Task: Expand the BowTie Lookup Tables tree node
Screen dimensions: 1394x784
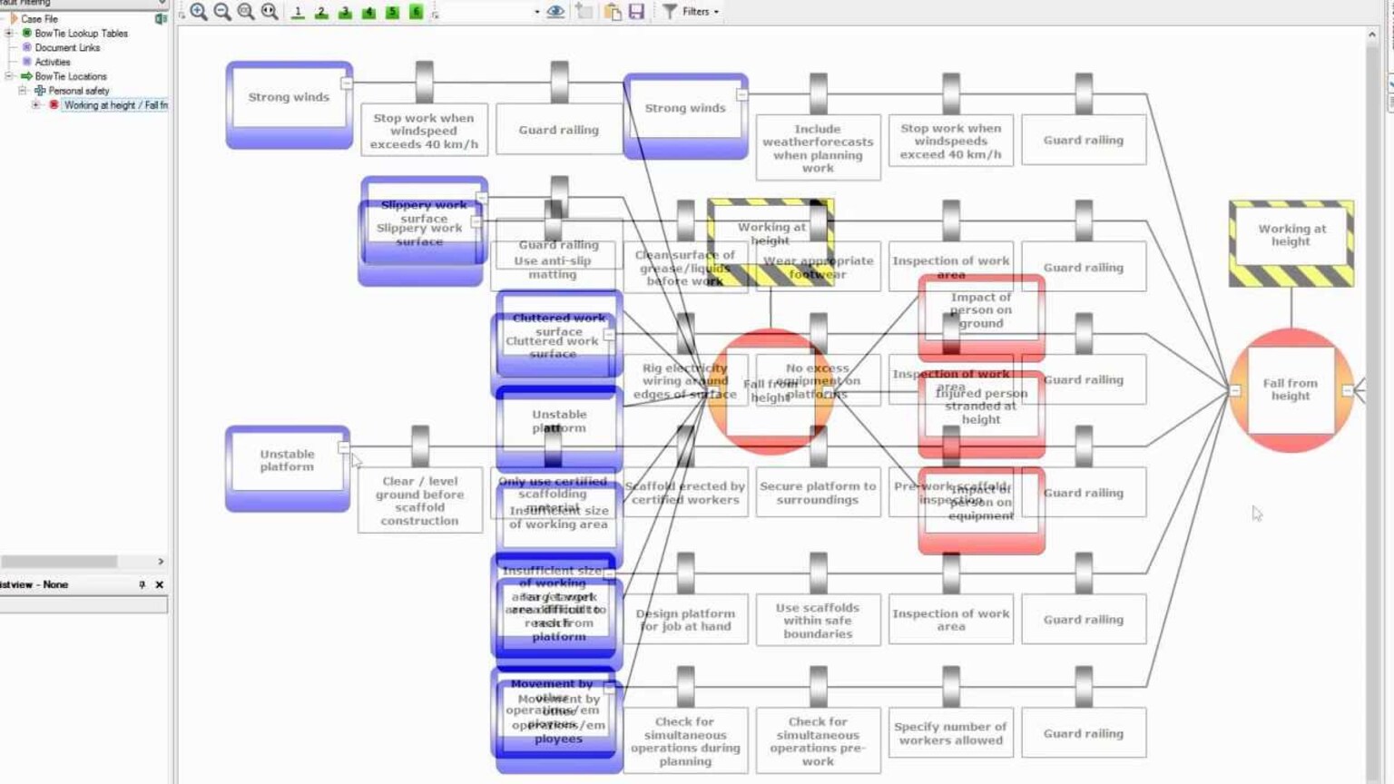Action: pos(9,34)
